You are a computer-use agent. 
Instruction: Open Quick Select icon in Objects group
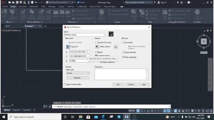pyautogui.click(x=116, y=47)
